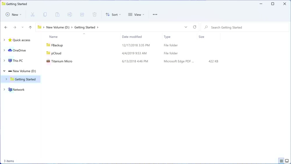291x164 pixels.
Task: Sort by Size column header
Action: click(201, 37)
